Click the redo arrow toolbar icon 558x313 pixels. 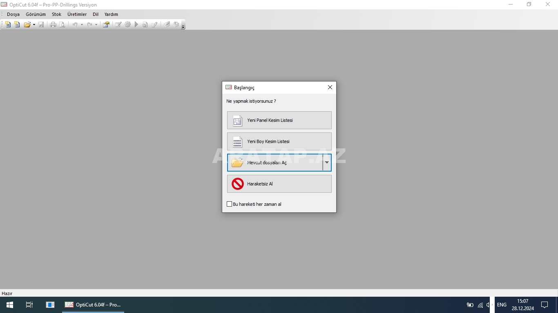click(89, 24)
